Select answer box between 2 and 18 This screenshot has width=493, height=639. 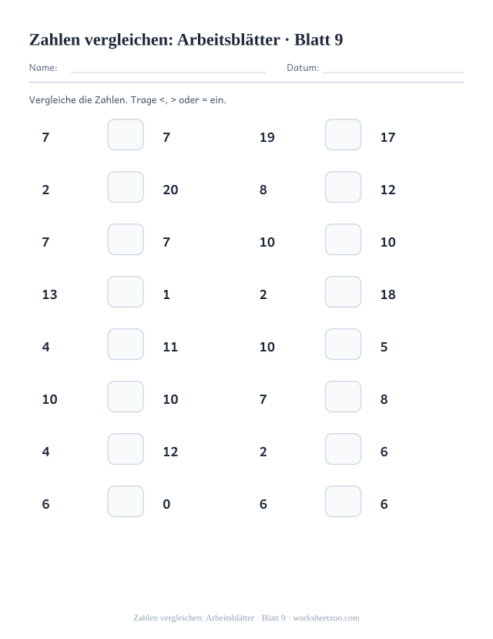point(343,292)
